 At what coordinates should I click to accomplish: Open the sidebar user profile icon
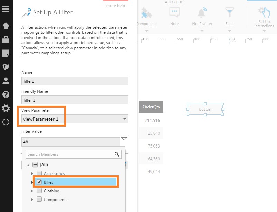[6, 81]
